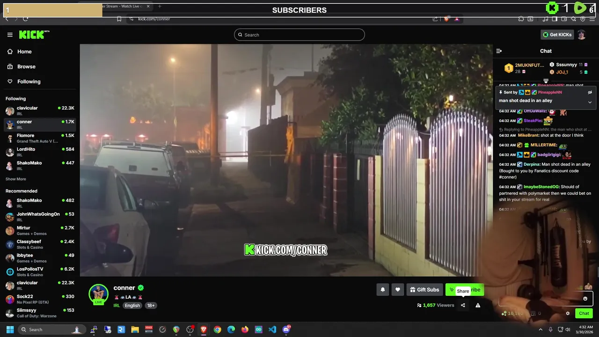Viewport: 599px width, 337px height.
Task: Reload the browser page
Action: click(25, 19)
